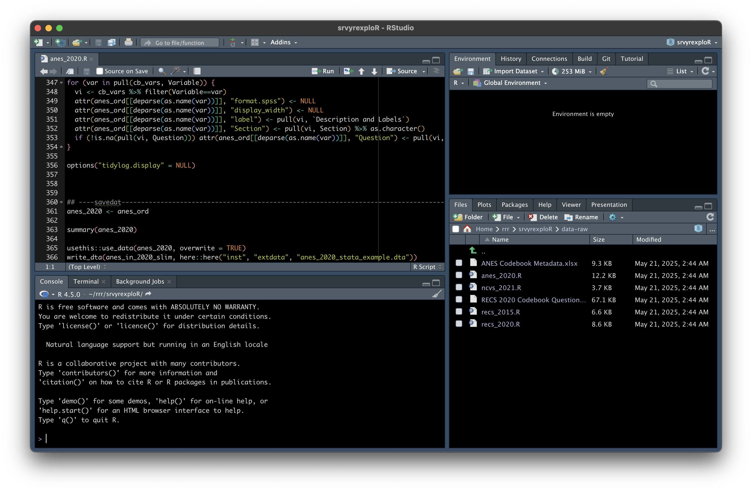Click the print current file icon
The width and height of the screenshot is (752, 492).
click(x=128, y=42)
